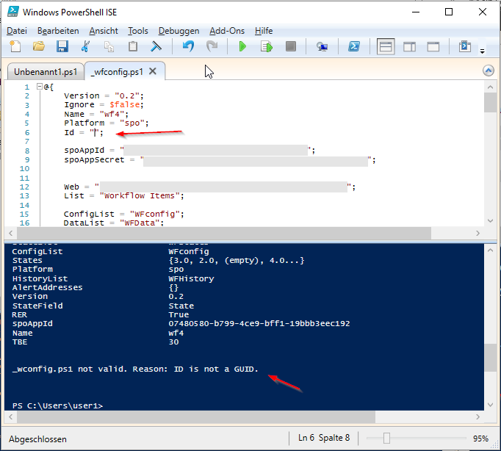Open the Tools menu

point(138,31)
